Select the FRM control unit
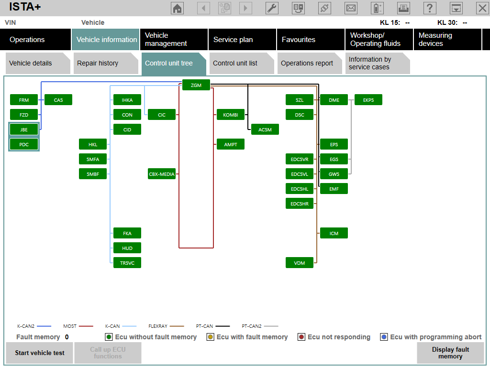Viewport: 490px width, 367px height. point(24,100)
